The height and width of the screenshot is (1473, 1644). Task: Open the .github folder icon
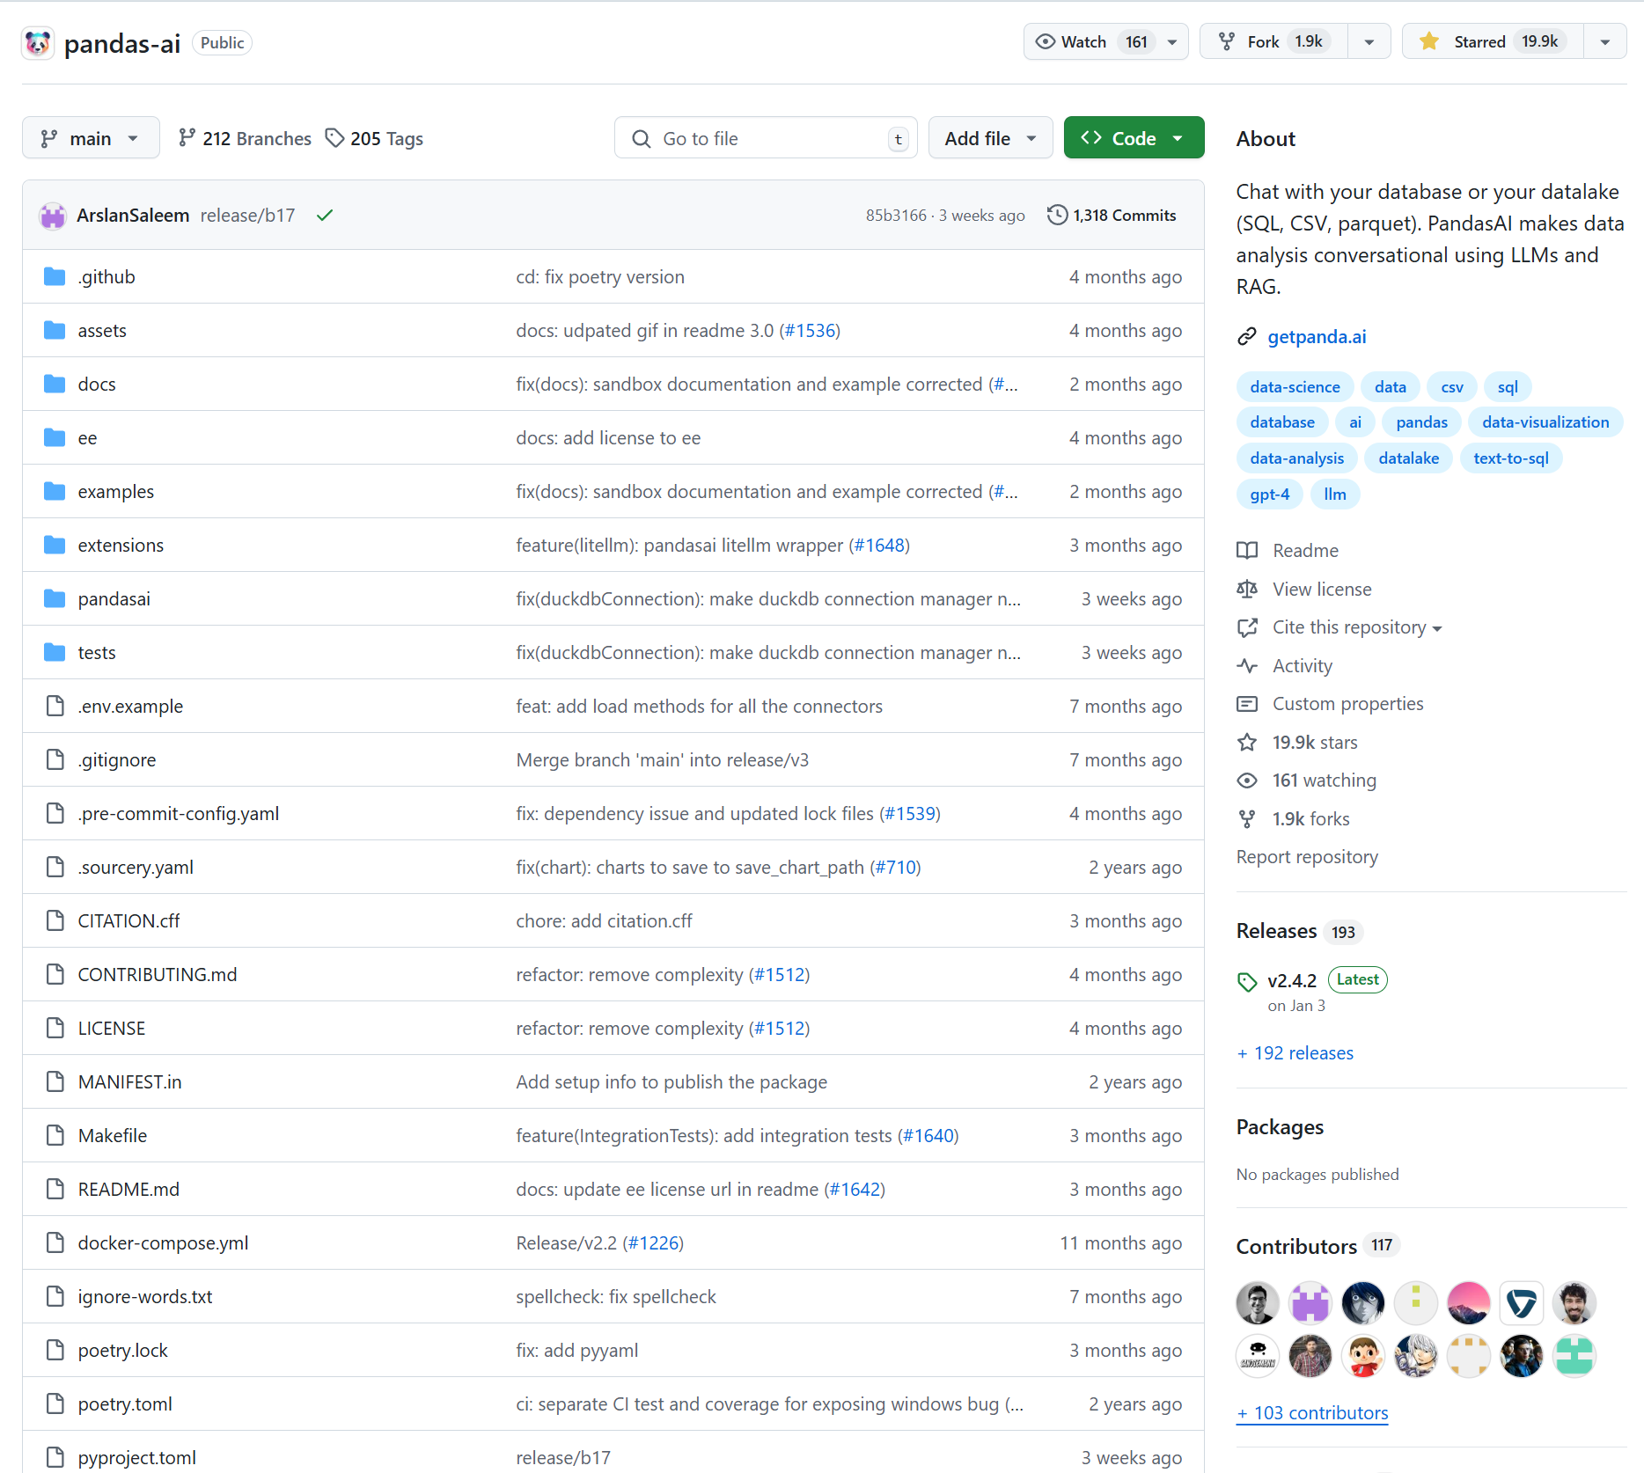(x=55, y=277)
